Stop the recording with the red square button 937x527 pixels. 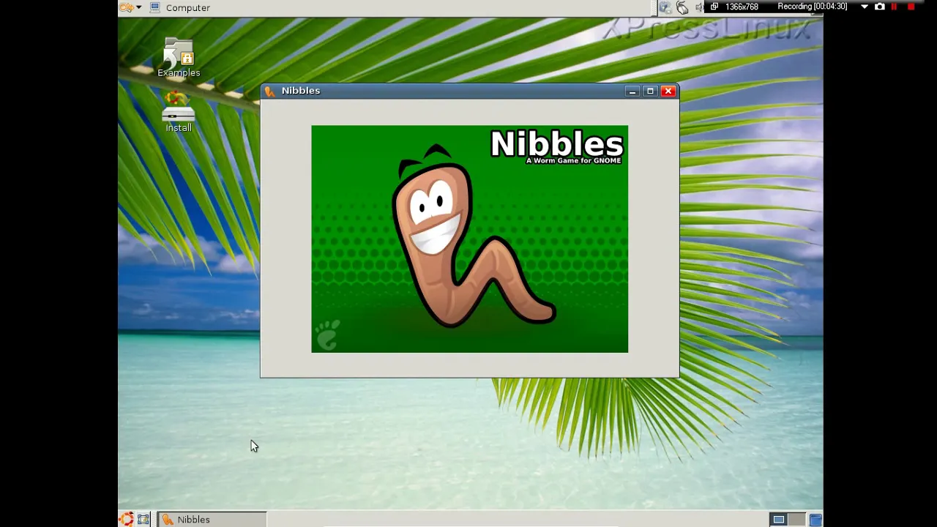tap(911, 7)
